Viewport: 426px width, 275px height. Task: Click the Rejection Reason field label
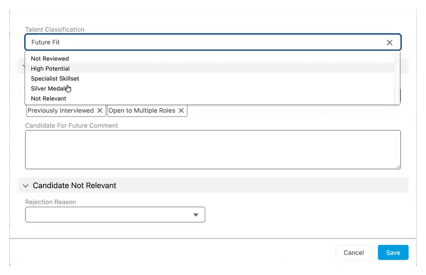[50, 202]
